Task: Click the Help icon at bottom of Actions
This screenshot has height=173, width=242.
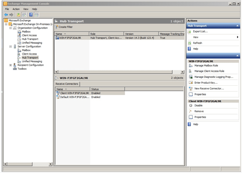Action: pos(189,124)
